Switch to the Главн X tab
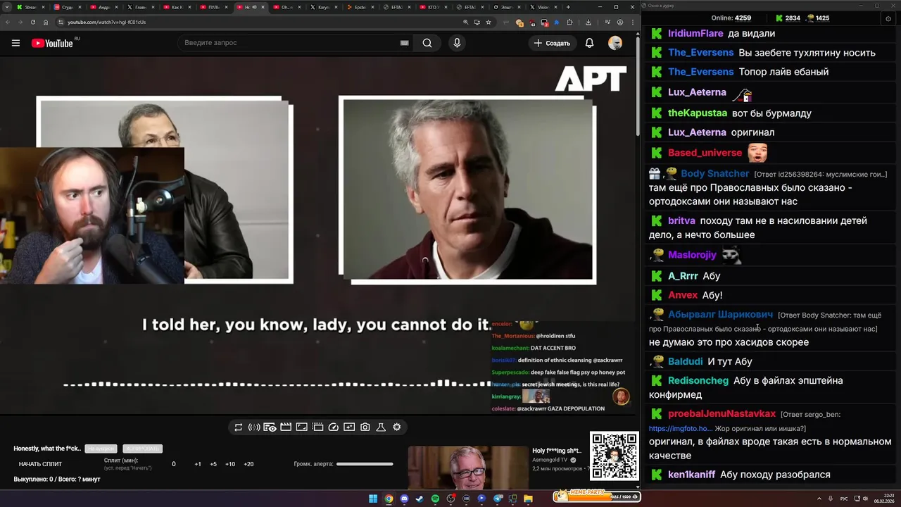The width and height of the screenshot is (901, 507). (x=139, y=7)
